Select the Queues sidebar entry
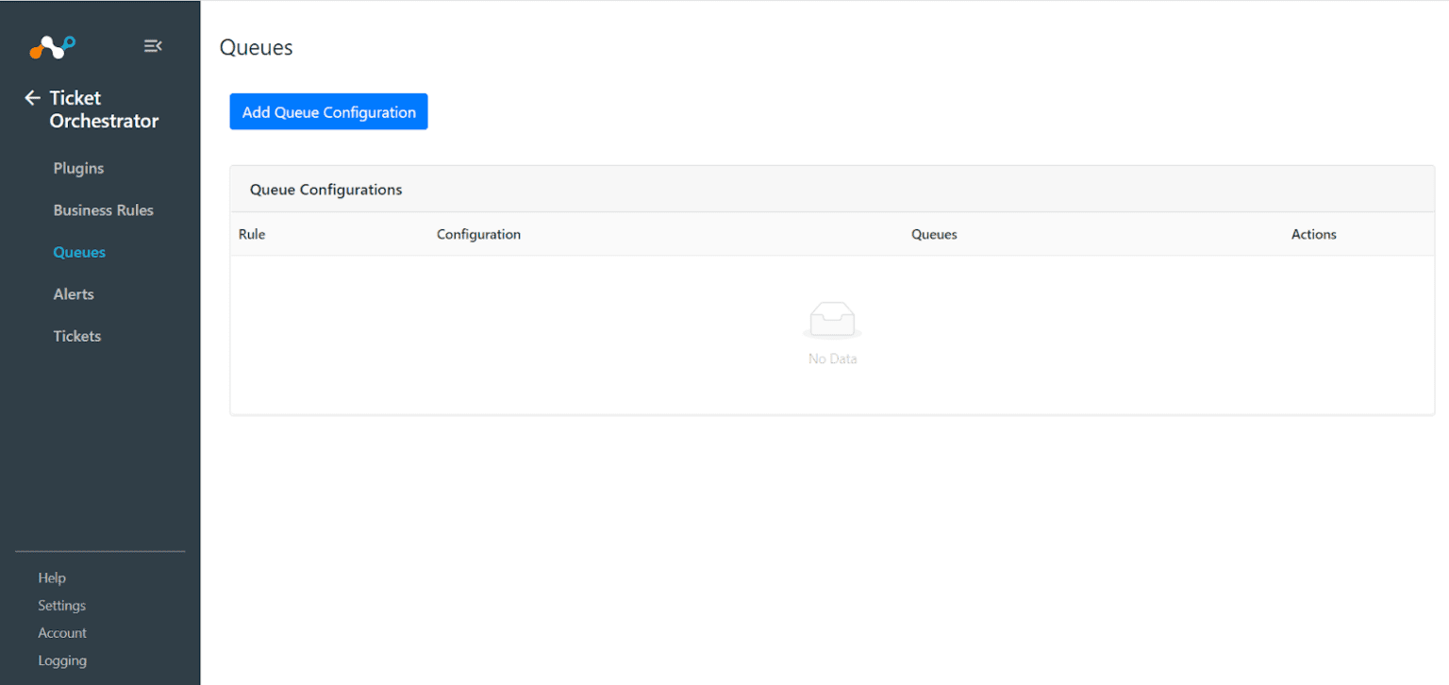This screenshot has height=685, width=1449. pyautogui.click(x=79, y=252)
